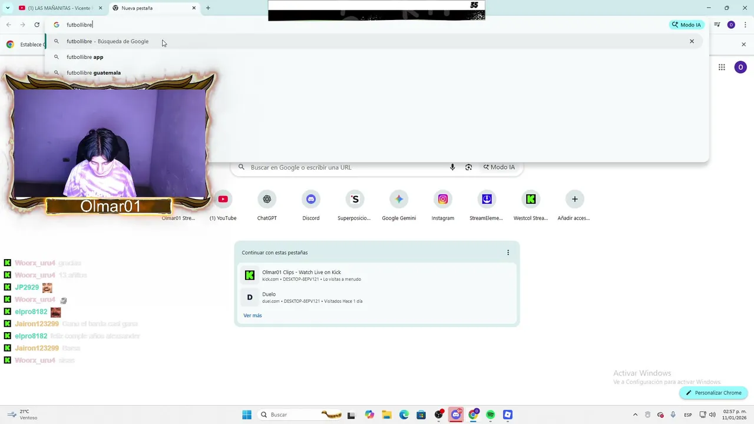The width and height of the screenshot is (754, 424).
Task: Open the Windows Start menu
Action: (247, 415)
